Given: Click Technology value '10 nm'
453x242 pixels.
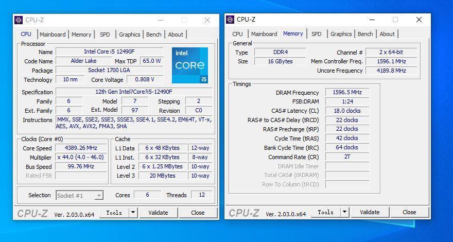Looking at the screenshot, I should 70,79.
